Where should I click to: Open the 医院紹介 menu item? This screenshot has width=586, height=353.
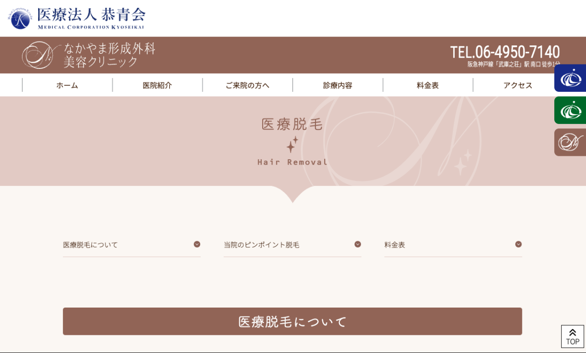pyautogui.click(x=157, y=85)
